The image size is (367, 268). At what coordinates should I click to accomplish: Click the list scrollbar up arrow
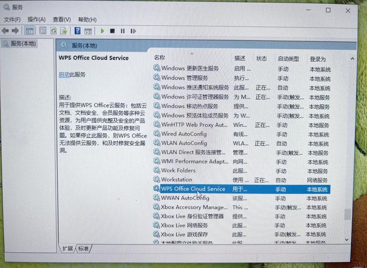pos(352,58)
